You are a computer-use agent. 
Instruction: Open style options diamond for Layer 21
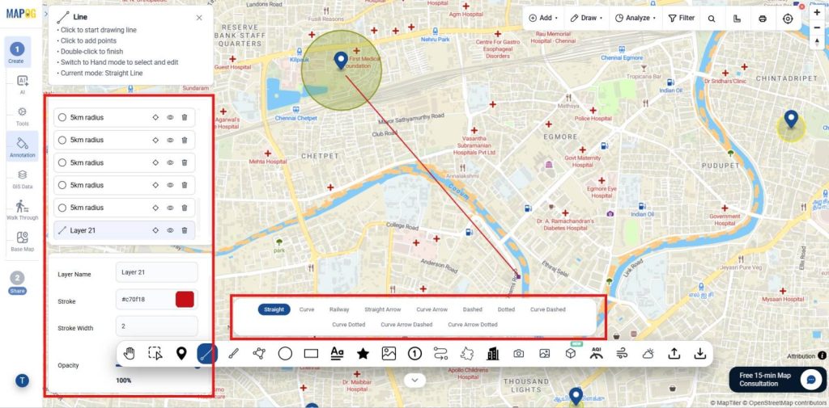click(155, 230)
